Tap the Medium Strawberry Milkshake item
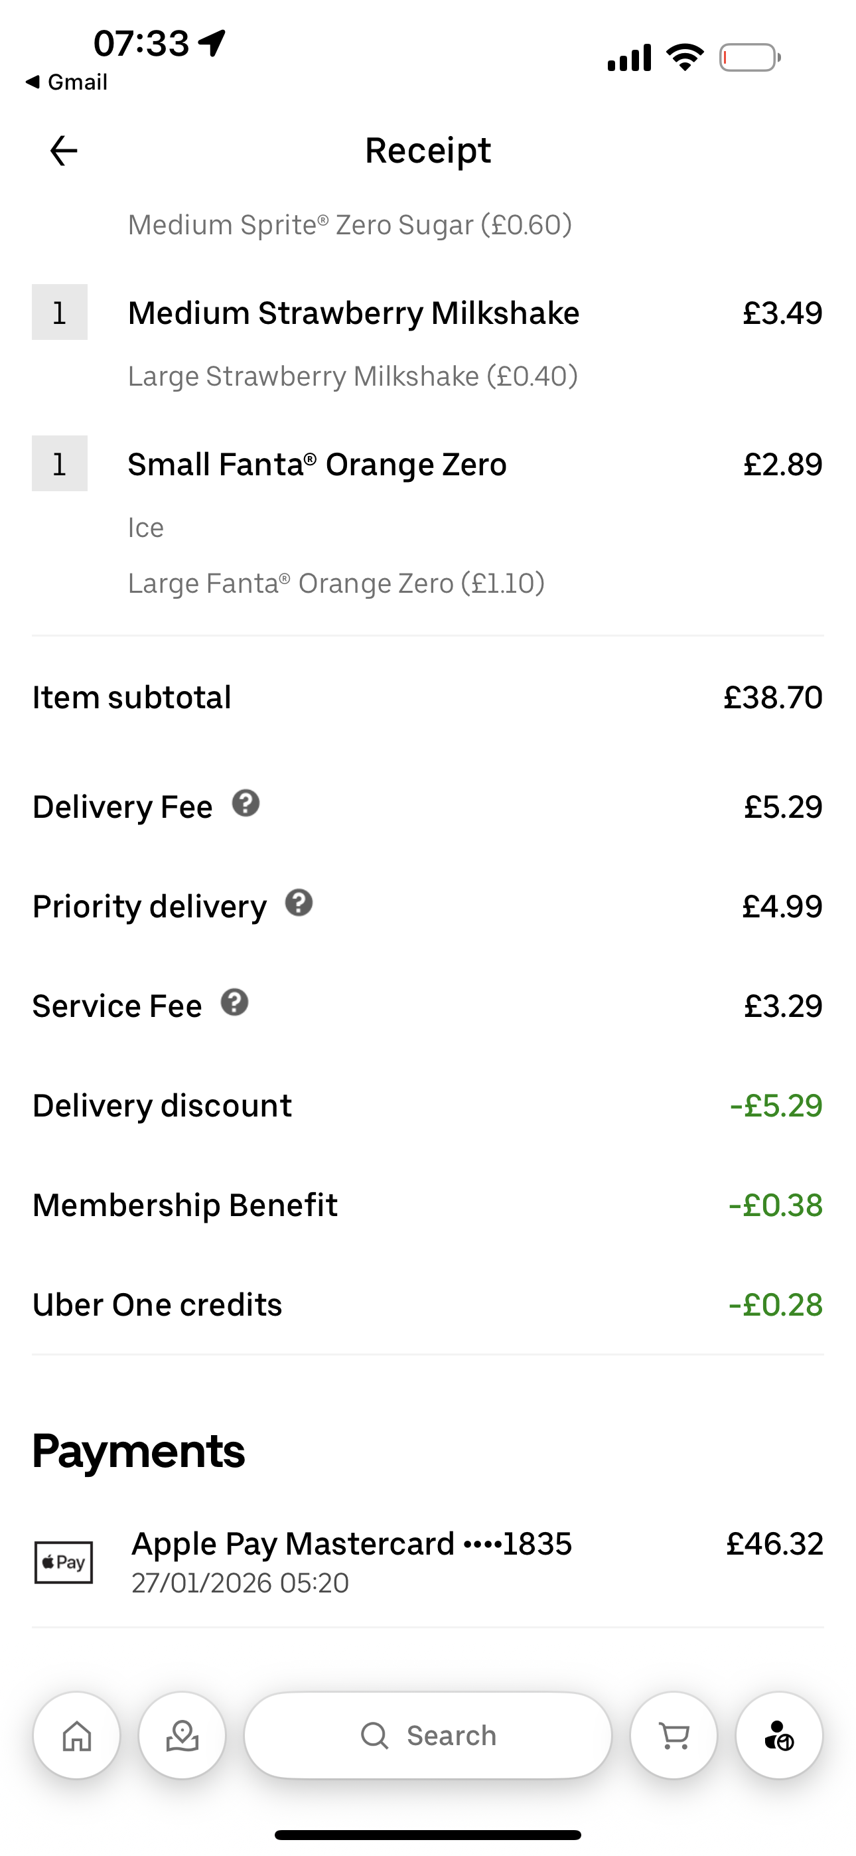 coord(353,313)
